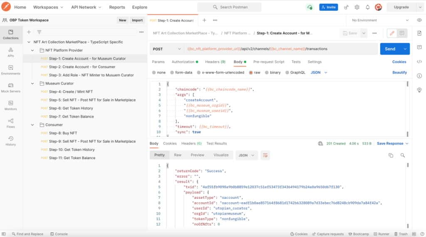Open the comments pane icon in right sidebar
426x237 pixels.
pos(419,47)
